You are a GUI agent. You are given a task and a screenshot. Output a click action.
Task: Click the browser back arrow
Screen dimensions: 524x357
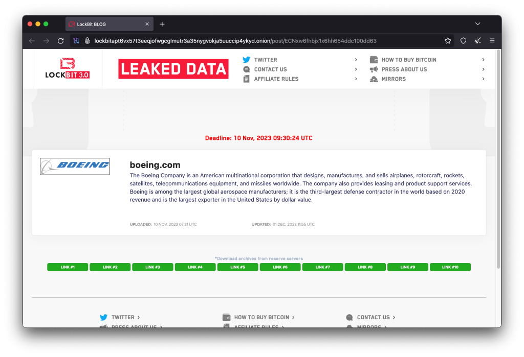click(x=32, y=41)
